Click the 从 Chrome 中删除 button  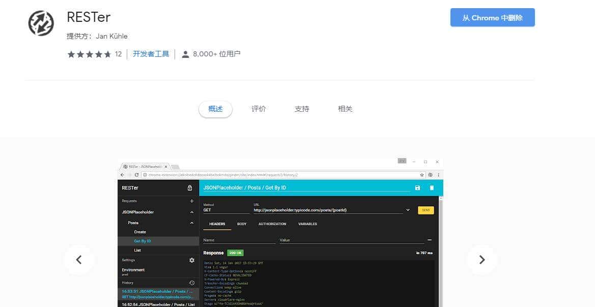[x=492, y=18]
